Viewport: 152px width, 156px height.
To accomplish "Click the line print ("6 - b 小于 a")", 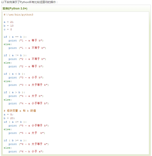I will click(x=26, y=151).
